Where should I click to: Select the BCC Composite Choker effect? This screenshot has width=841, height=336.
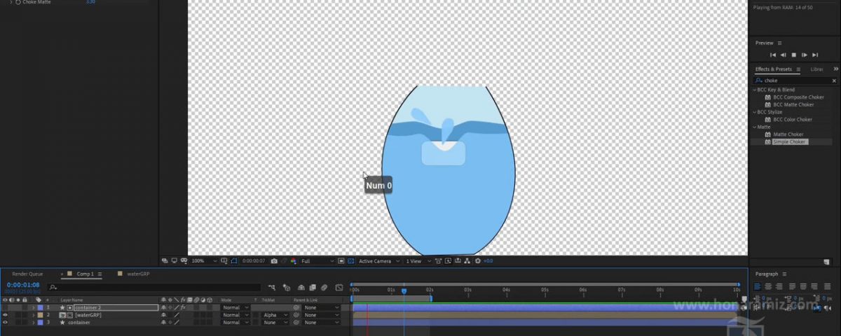[798, 97]
